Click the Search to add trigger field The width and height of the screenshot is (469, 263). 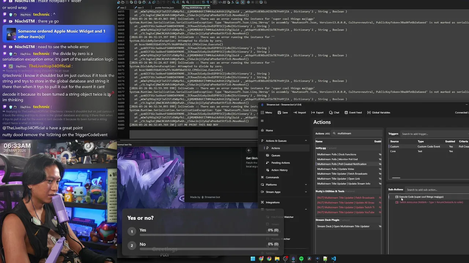tap(434, 134)
